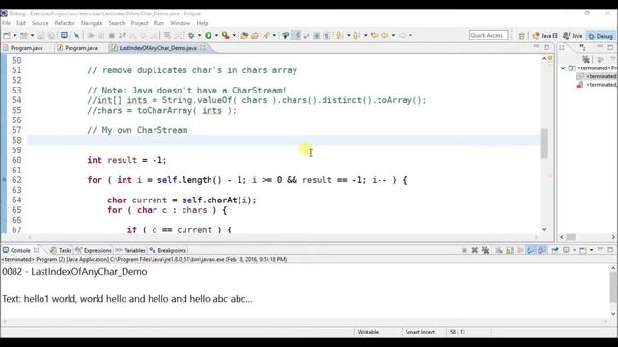The image size is (618, 347).
Task: Open the Back history dropdown arrow
Action: (x=393, y=35)
